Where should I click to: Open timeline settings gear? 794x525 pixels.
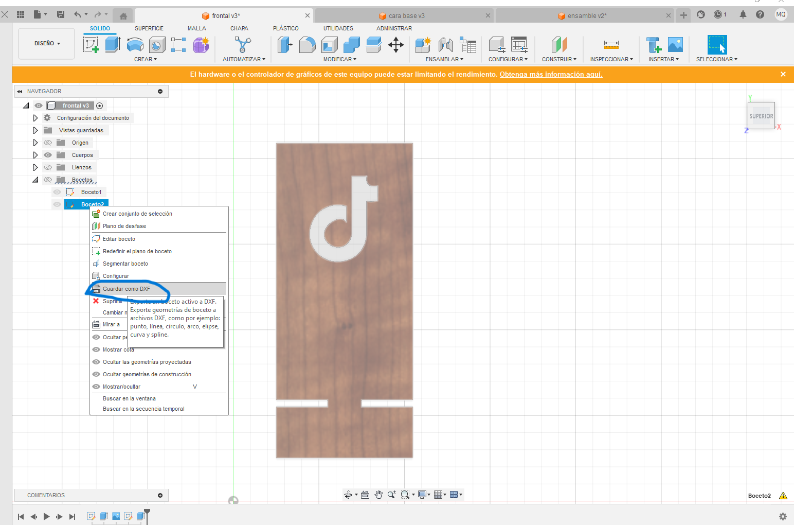coord(783,516)
